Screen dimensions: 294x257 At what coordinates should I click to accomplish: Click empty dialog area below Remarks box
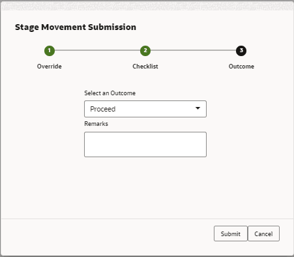[x=145, y=187]
